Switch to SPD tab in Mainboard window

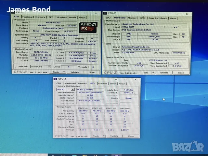click(142, 18)
